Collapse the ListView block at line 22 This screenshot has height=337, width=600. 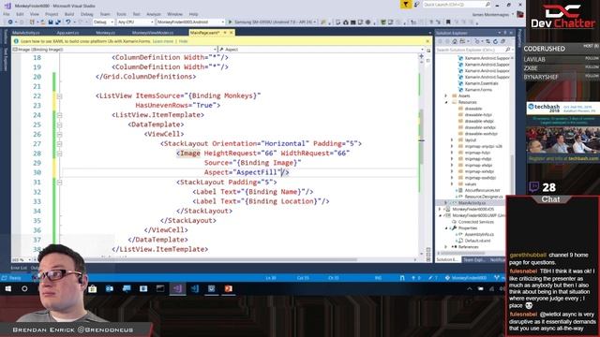[59, 96]
